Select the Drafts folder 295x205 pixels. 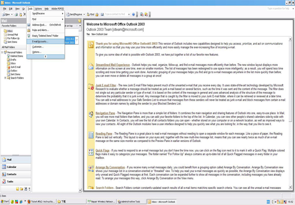pyautogui.click(x=11, y=59)
